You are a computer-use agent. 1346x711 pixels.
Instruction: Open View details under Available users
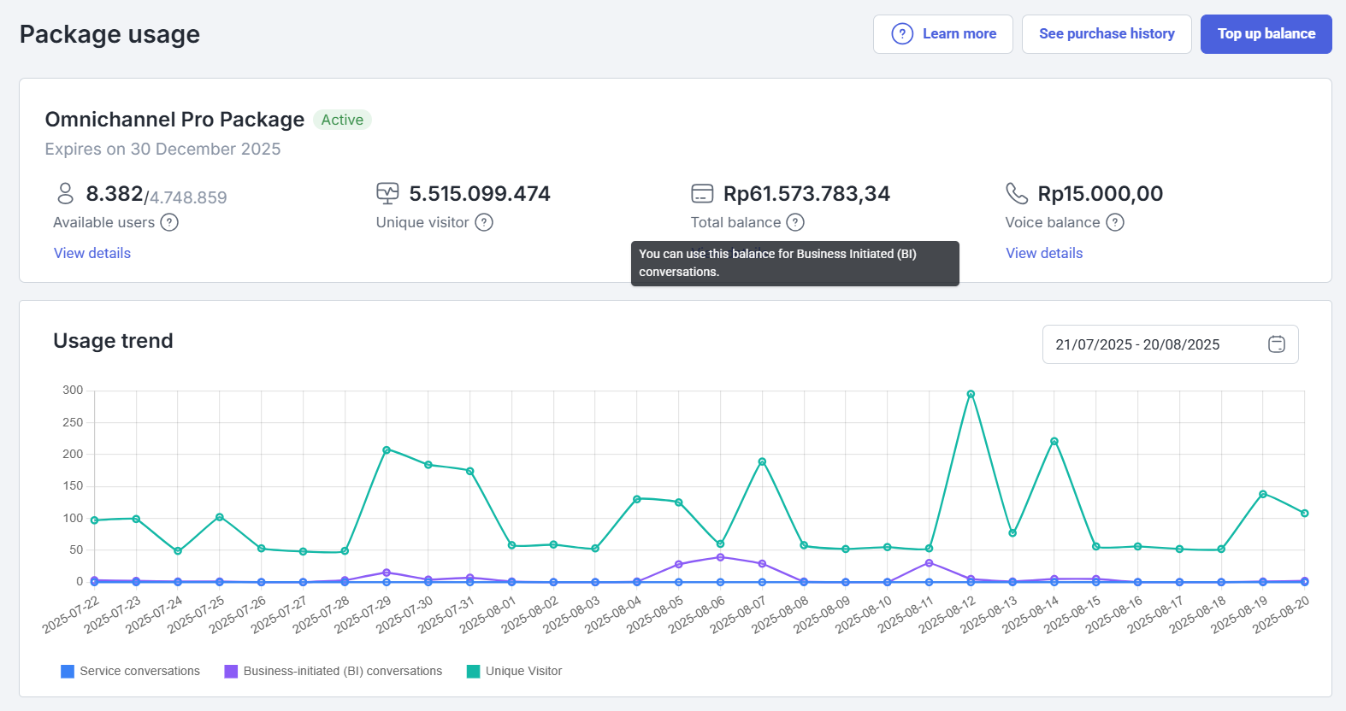point(92,253)
